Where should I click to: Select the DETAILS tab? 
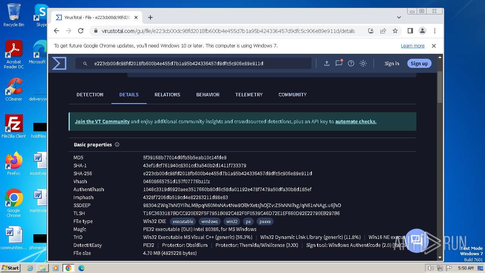[x=129, y=95]
